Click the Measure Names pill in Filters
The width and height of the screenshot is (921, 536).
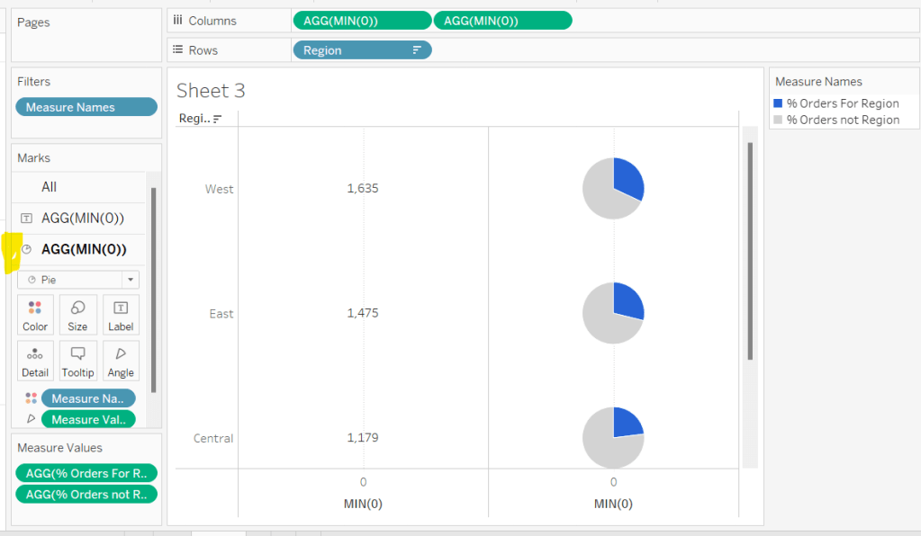click(86, 107)
